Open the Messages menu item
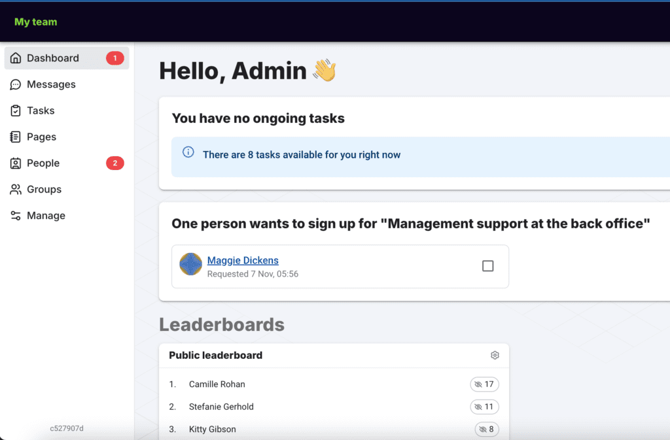 point(51,84)
